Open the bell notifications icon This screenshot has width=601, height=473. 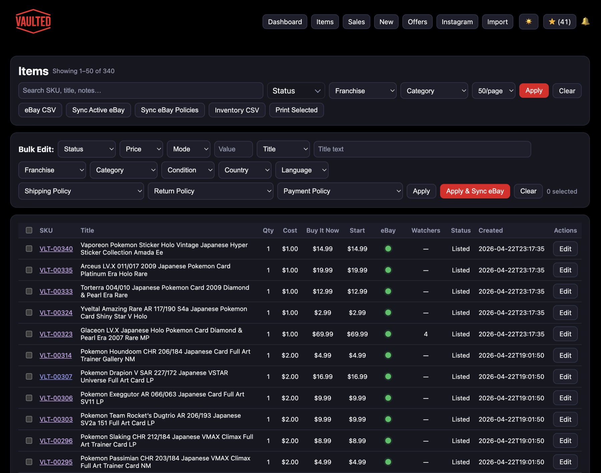pos(585,21)
